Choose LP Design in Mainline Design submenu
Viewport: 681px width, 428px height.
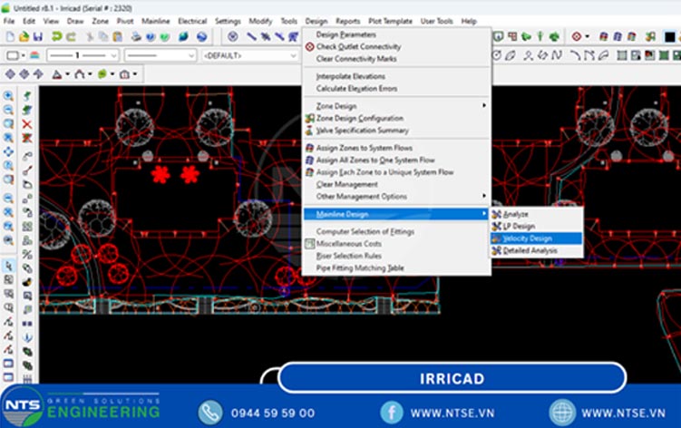pos(519,226)
